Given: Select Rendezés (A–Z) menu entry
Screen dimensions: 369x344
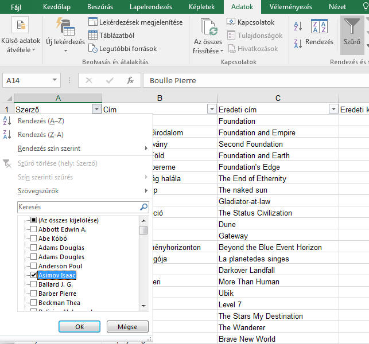Looking at the screenshot, I should [x=41, y=121].
